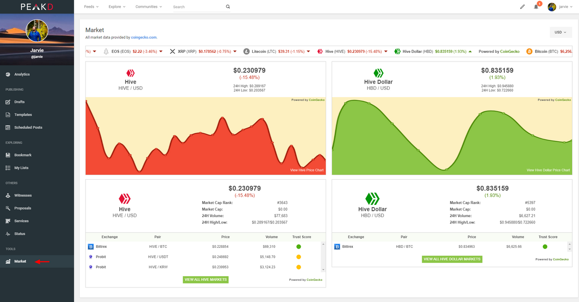
Task: Click the EOS ticker down arrow
Action: pos(161,51)
